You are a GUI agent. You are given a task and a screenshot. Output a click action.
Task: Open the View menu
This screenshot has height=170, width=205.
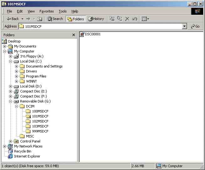[x=31, y=11]
